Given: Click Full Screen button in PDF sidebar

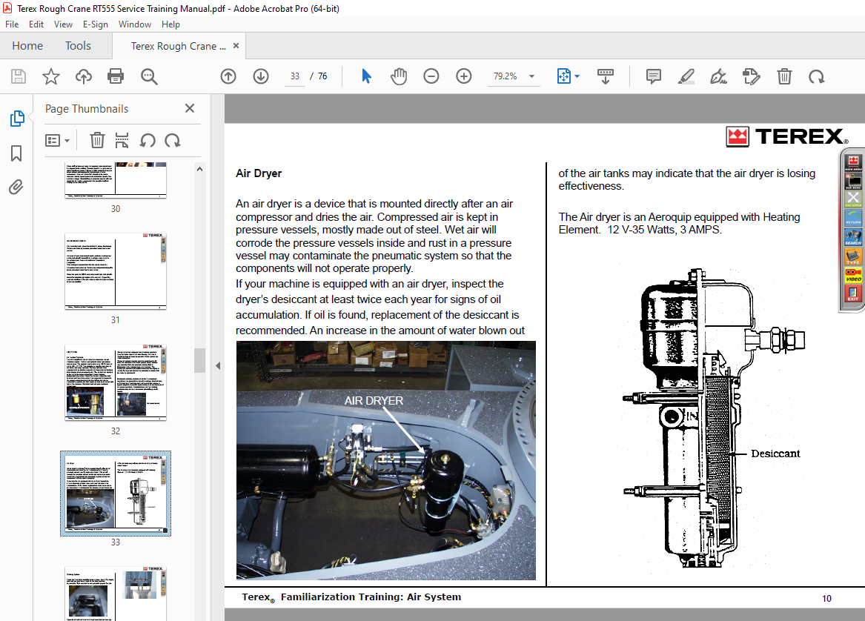Looking at the screenshot, I should tap(853, 199).
